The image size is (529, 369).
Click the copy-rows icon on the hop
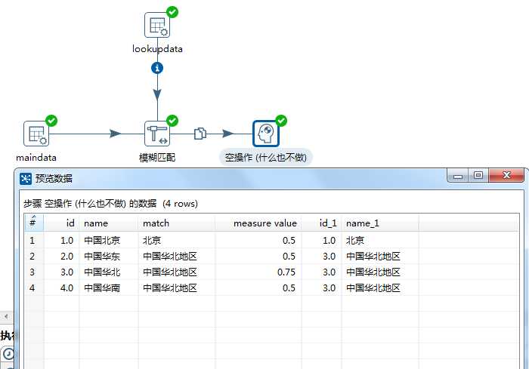click(x=200, y=134)
